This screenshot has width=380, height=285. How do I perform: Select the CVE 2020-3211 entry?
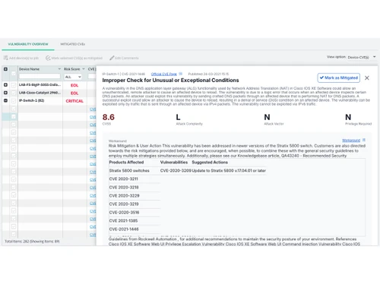pos(123,179)
